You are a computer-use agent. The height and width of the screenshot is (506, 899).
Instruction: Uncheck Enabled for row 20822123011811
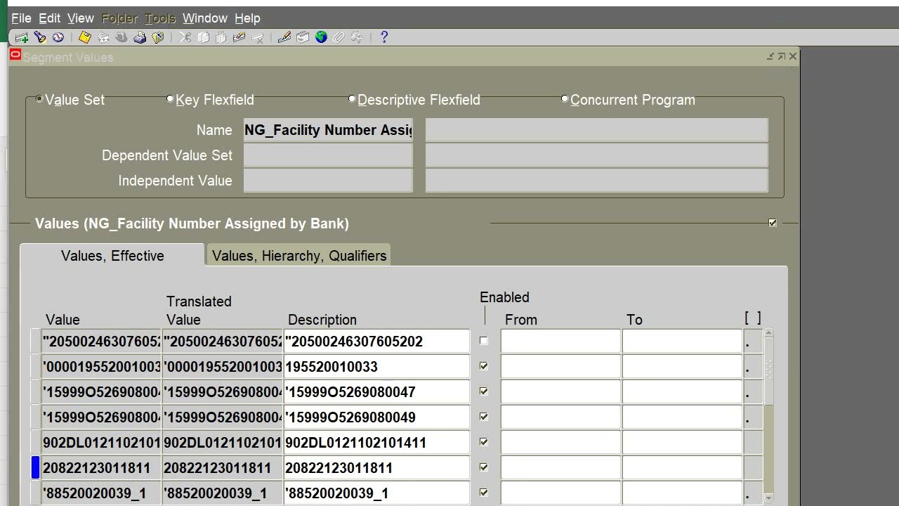pyautogui.click(x=483, y=467)
